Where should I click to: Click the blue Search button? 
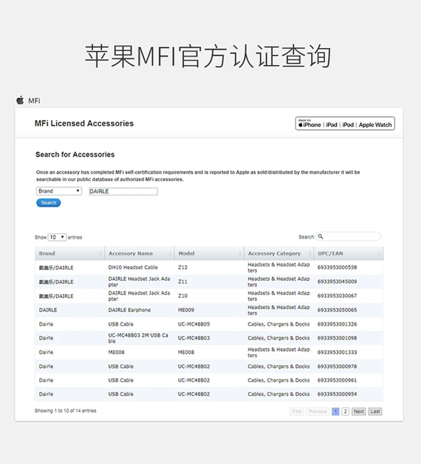[48, 203]
